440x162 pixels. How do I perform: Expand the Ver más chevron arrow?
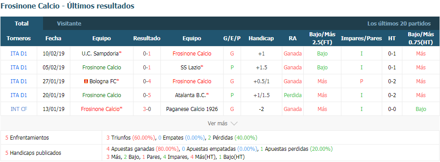pos(234,124)
